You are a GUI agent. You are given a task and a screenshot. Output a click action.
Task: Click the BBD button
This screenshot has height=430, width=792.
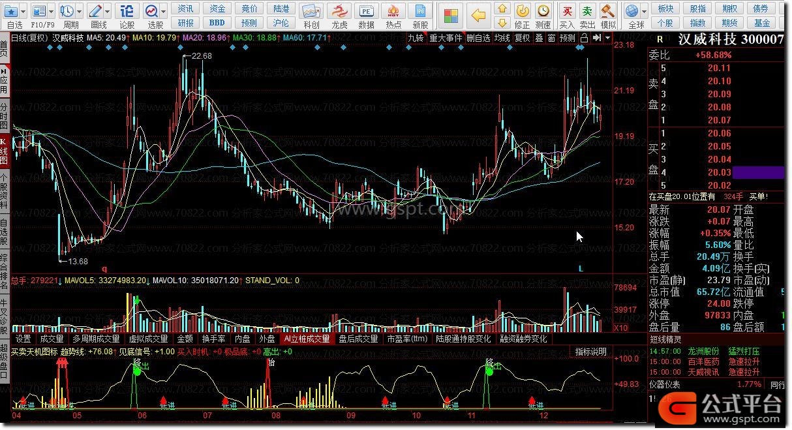click(217, 23)
